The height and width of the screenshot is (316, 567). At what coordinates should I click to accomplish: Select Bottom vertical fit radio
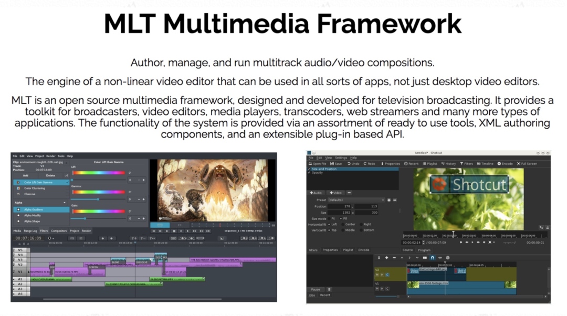pos(361,230)
